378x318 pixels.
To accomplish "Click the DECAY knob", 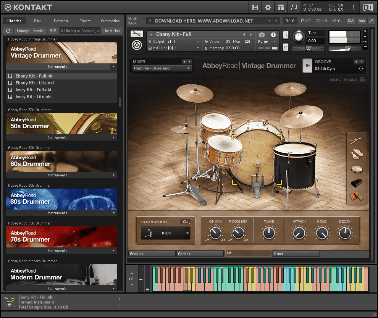I will [x=345, y=233].
